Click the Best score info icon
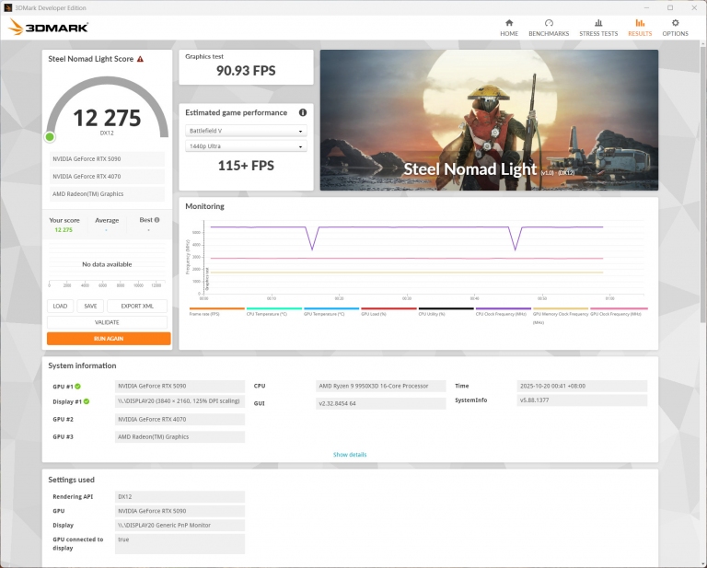Screen dimensions: 707x568 pos(156,220)
